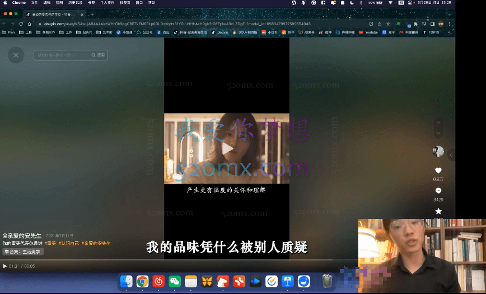The height and width of the screenshot is (294, 486).
Task: Open the Evernote elephant extension
Action: coord(399,24)
